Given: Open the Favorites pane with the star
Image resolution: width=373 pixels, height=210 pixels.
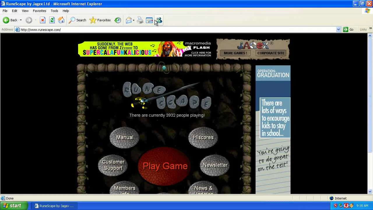Looking at the screenshot, I should 100,20.
